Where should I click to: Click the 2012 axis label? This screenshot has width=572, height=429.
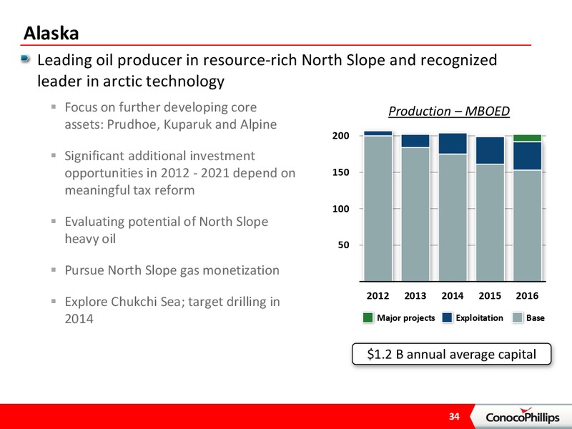point(378,295)
